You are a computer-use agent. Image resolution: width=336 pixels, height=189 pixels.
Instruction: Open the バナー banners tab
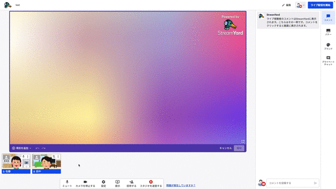click(328, 32)
